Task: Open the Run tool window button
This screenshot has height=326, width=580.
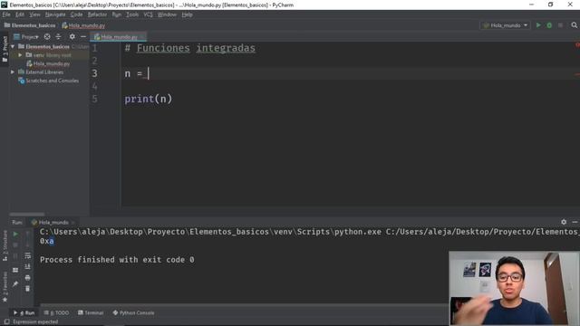Action: click(x=24, y=312)
